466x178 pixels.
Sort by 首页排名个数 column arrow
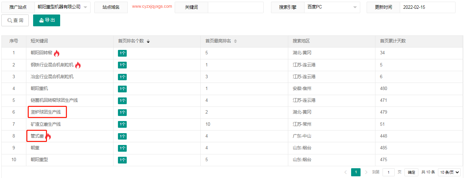tap(148, 41)
